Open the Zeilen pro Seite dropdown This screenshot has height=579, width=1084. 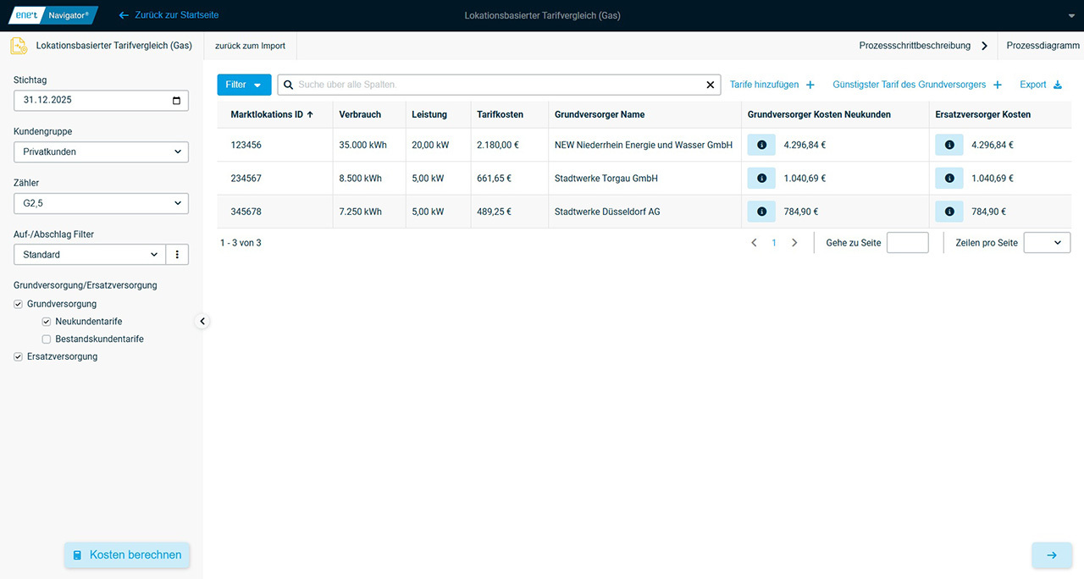coord(1047,243)
